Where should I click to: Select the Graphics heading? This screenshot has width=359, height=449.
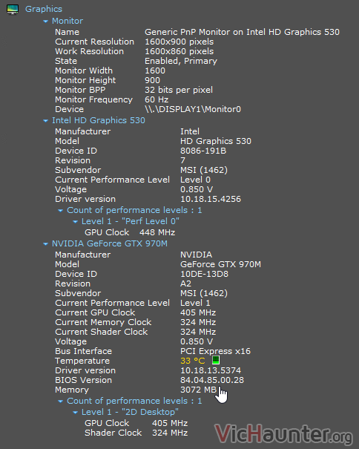coord(44,9)
